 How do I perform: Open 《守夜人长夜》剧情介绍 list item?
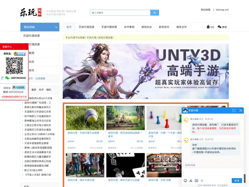coord(38,175)
